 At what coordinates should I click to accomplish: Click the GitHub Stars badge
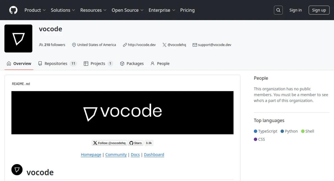coord(136,143)
